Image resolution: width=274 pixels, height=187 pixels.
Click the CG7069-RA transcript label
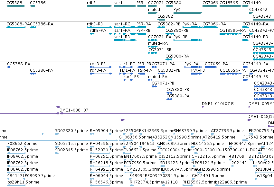click(214, 24)
